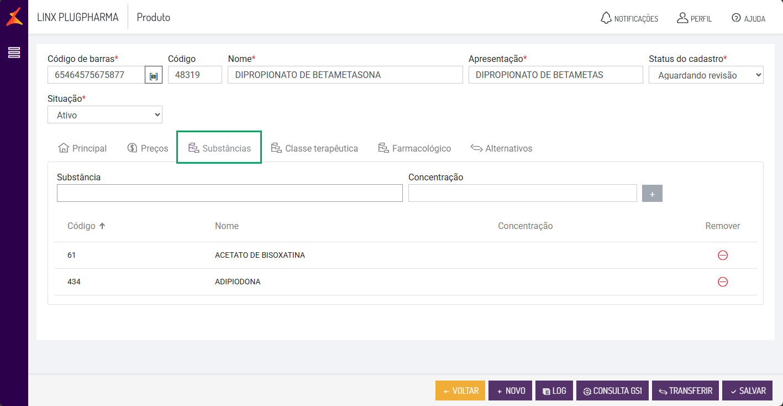783x406 pixels.
Task: Remove the ACETATO DE BISOXATINA substance
Action: tap(722, 255)
